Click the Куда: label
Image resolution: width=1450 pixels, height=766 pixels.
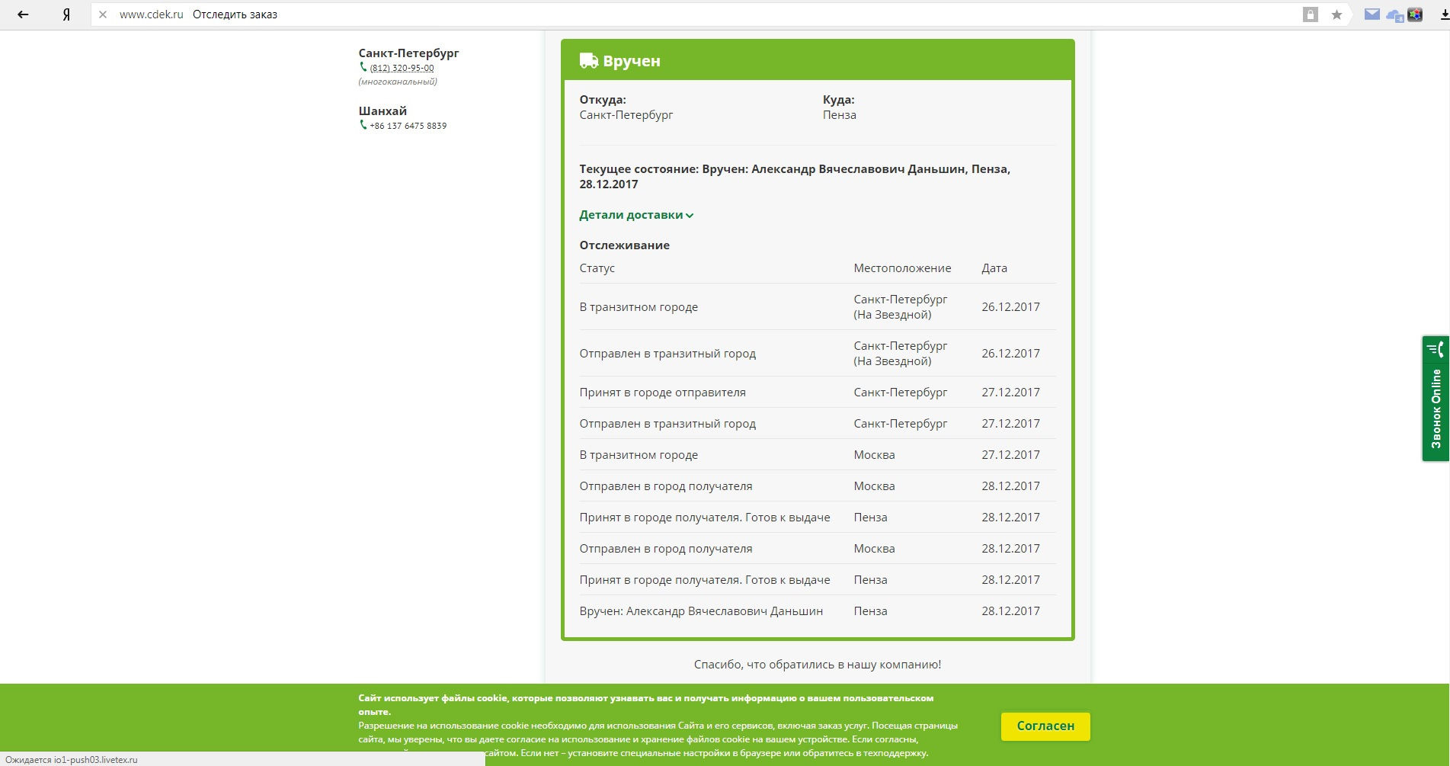click(x=839, y=100)
